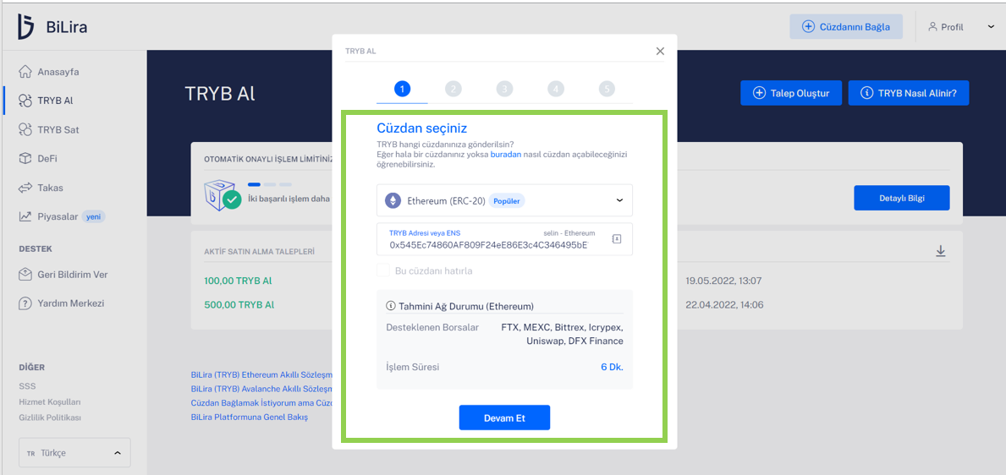The image size is (1006, 475).
Task: Click the limit progress indicator
Action: pos(269,184)
